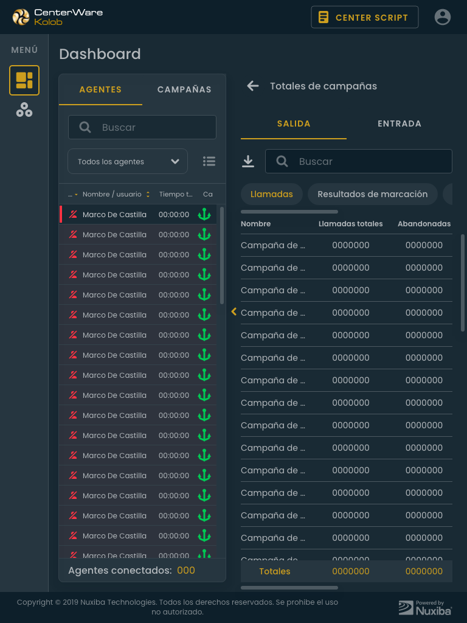467x623 pixels.
Task: Click the agents list vertical scrollbar
Action: point(221,256)
